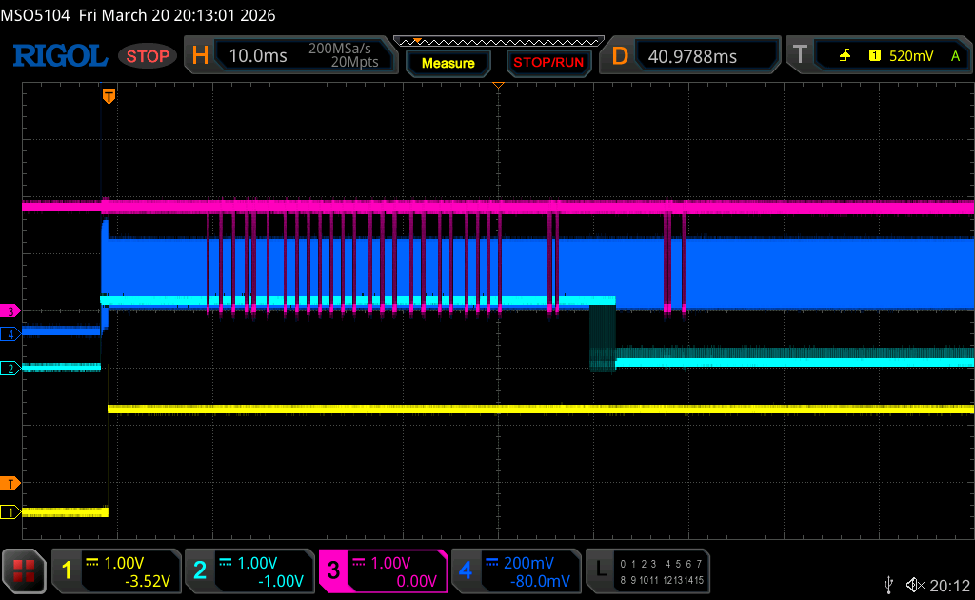Open trigger T settings
Image resolution: width=975 pixels, height=600 pixels.
tap(800, 55)
